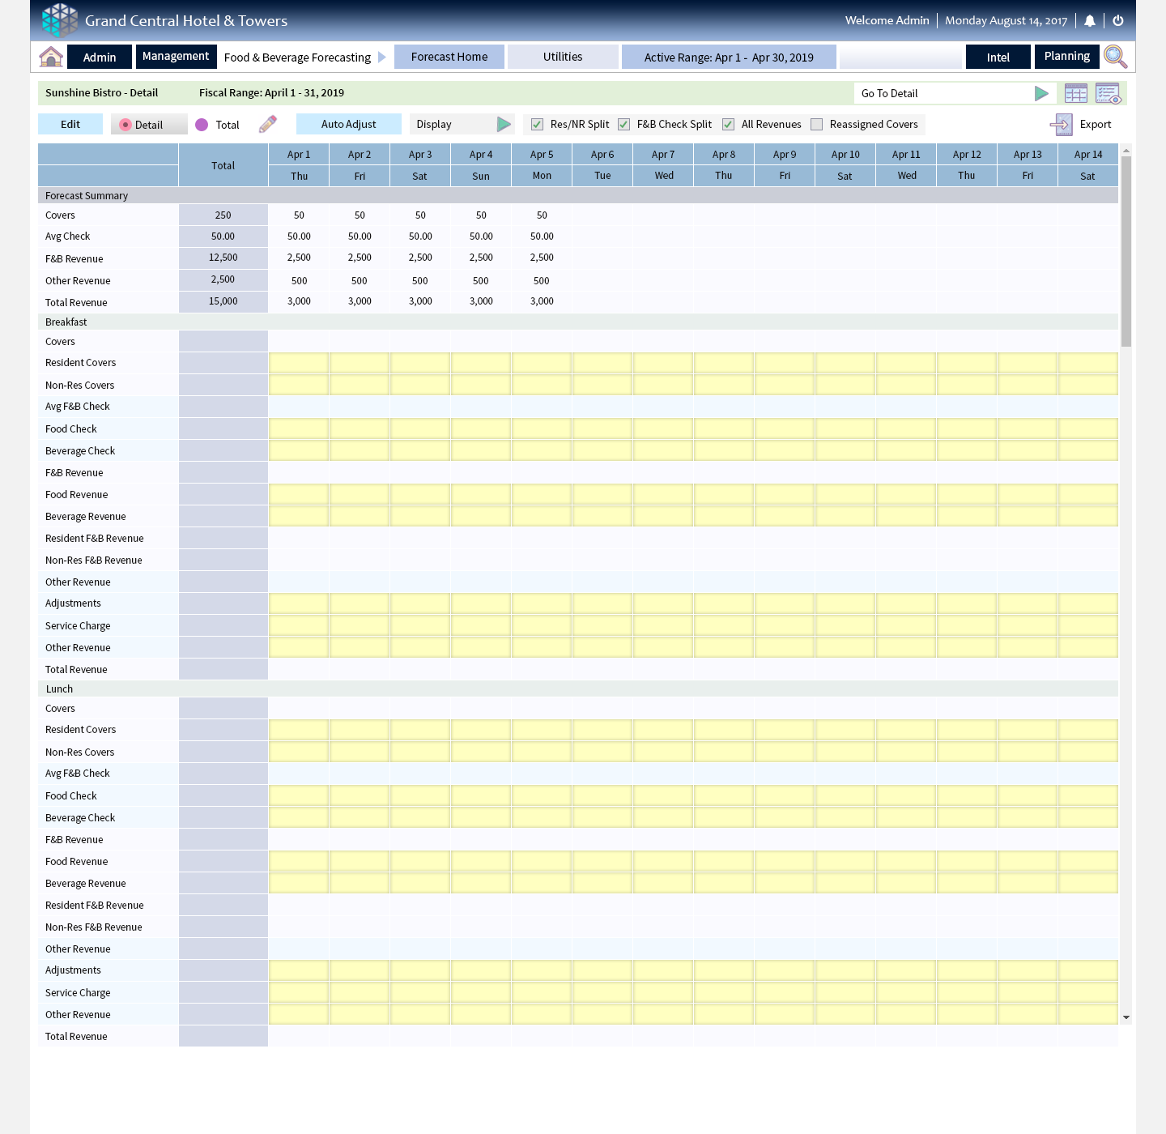Expand the Display dropdown arrow

click(504, 125)
